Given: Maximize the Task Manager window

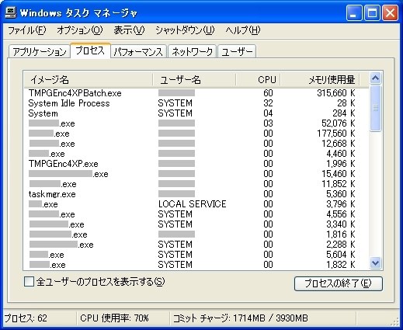Looking at the screenshot, I should [x=372, y=12].
